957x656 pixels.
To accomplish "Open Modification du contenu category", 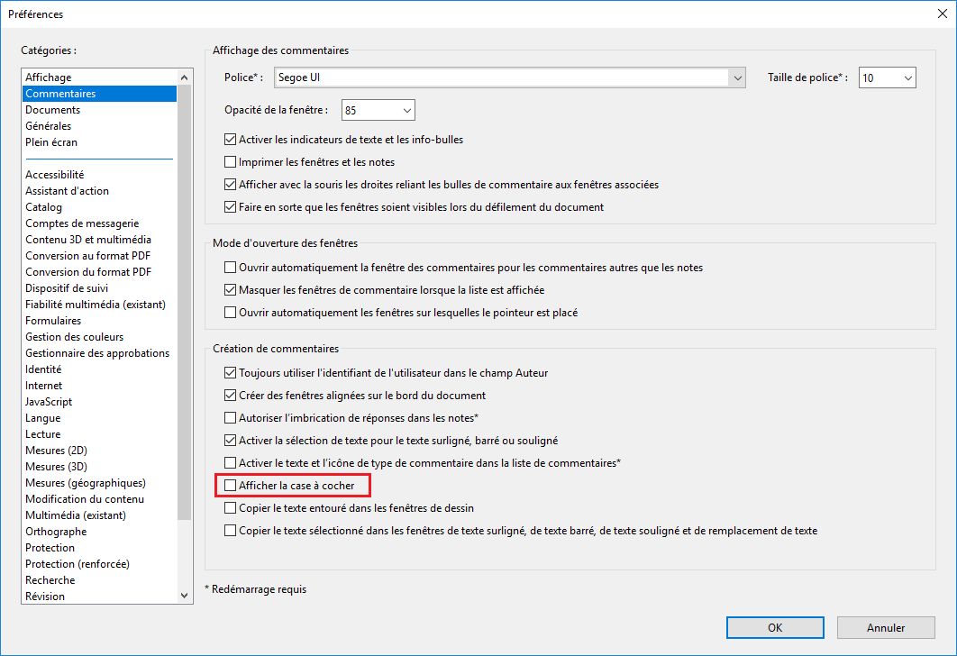I will [x=99, y=499].
